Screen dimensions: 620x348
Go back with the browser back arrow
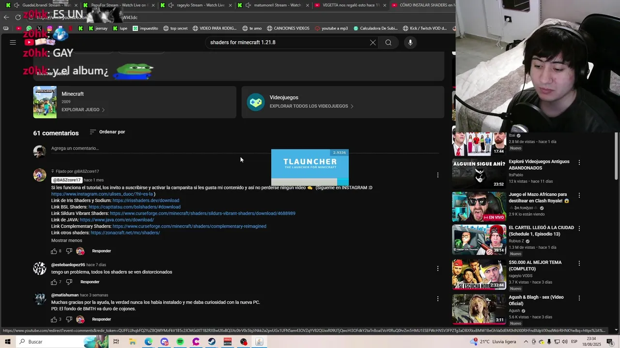(x=6, y=17)
